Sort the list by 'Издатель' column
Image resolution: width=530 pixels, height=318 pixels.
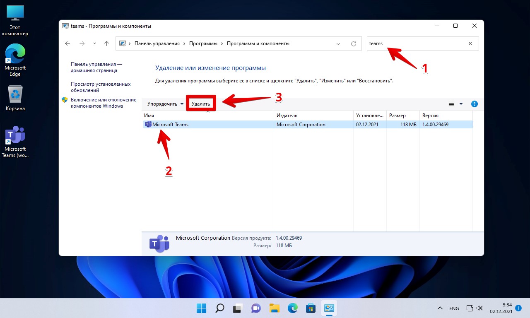[x=313, y=116]
